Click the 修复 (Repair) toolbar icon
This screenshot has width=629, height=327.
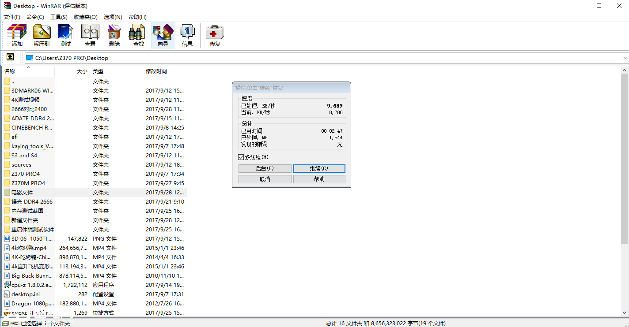215,35
